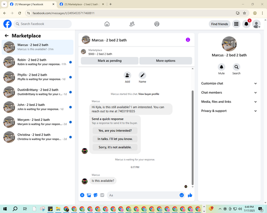Open the account profile menu
This screenshot has height=213, width=267.
pos(256,24)
